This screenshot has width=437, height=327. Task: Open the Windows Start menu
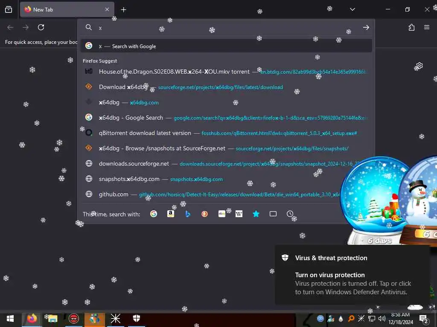click(10, 318)
